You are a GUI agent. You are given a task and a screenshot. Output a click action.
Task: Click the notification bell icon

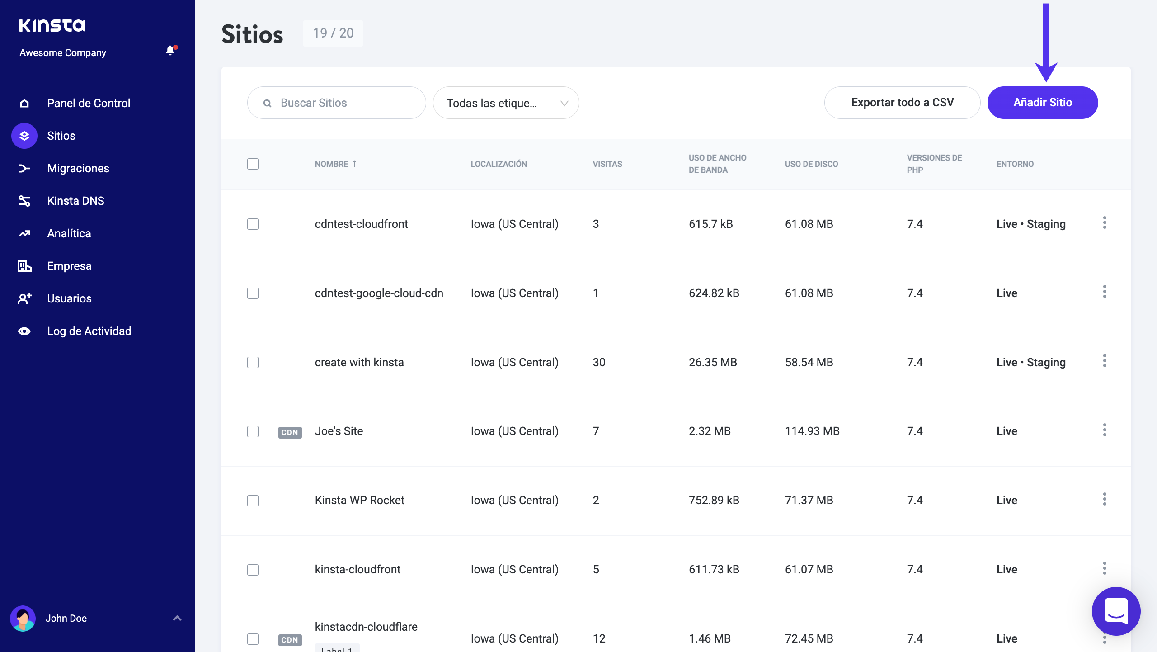170,51
